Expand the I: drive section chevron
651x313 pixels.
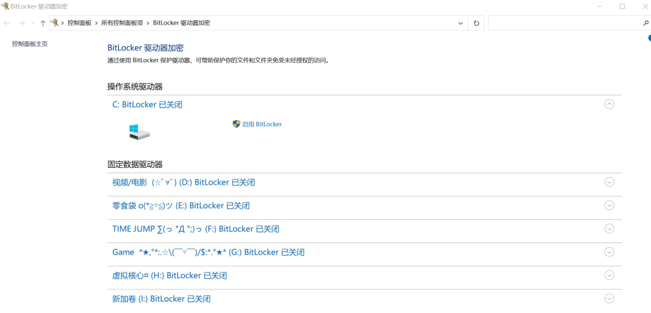[609, 298]
